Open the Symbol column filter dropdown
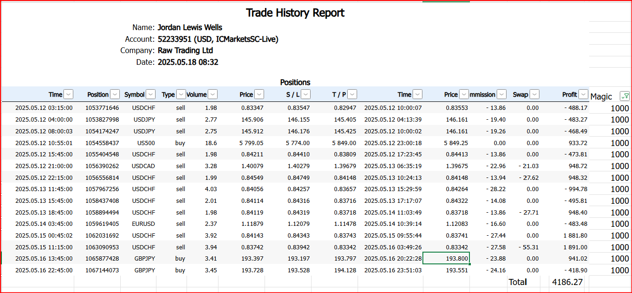The image size is (632, 293). 150,94
